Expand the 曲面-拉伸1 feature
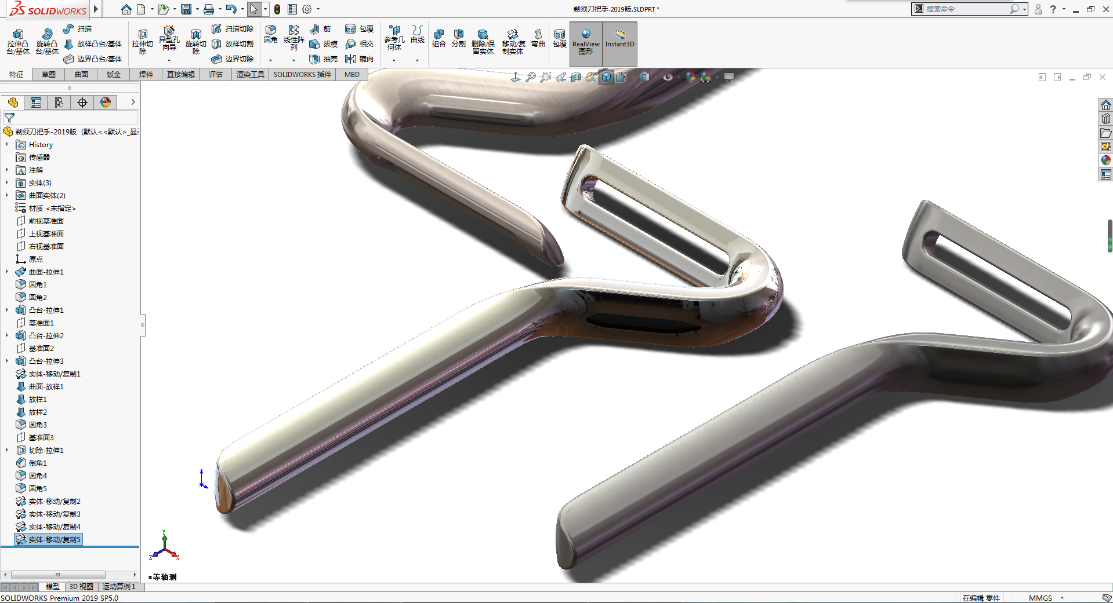This screenshot has height=603, width=1113. point(7,272)
